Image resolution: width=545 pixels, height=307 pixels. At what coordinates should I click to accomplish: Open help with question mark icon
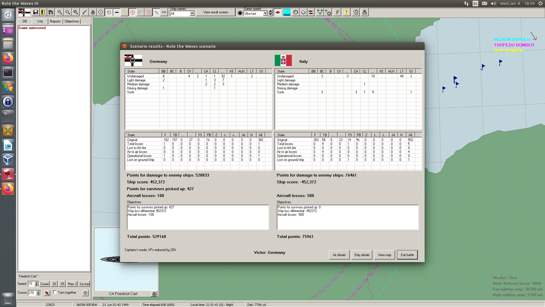pos(346,12)
